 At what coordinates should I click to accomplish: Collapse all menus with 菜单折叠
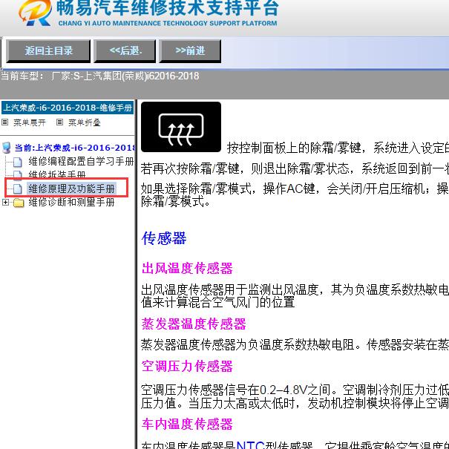[x=85, y=122]
